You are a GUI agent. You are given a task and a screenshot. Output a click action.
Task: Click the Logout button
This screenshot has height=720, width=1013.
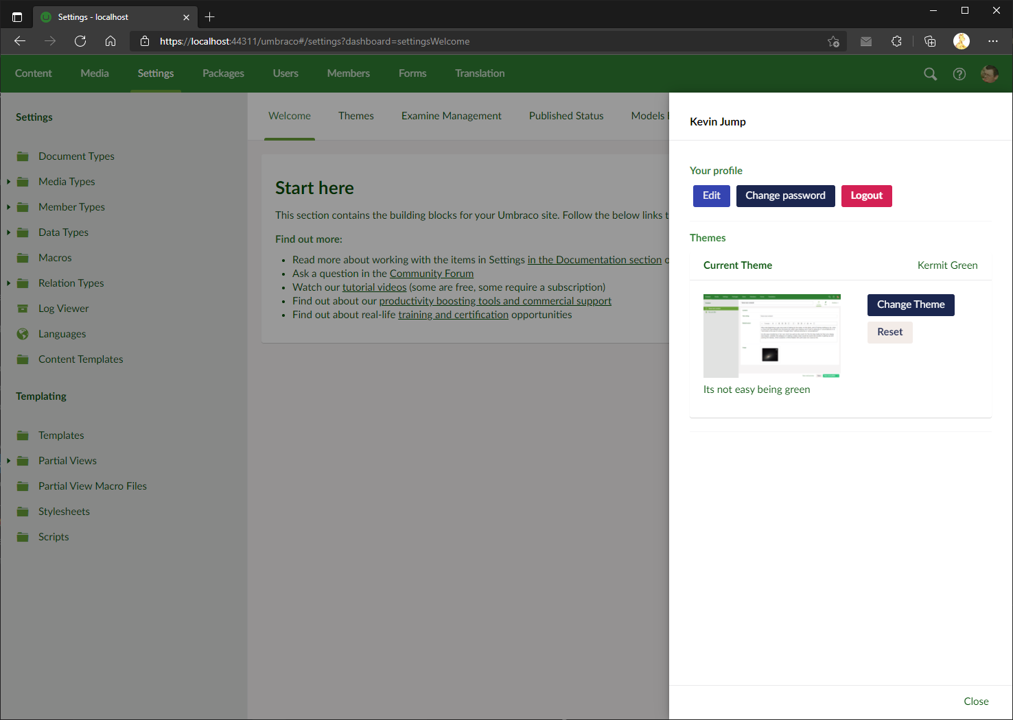click(867, 196)
